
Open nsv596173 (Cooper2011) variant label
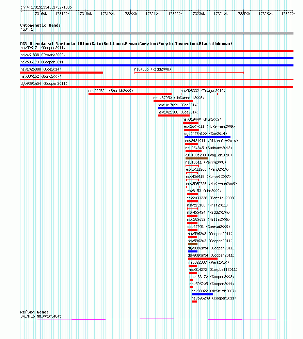[x=43, y=62]
